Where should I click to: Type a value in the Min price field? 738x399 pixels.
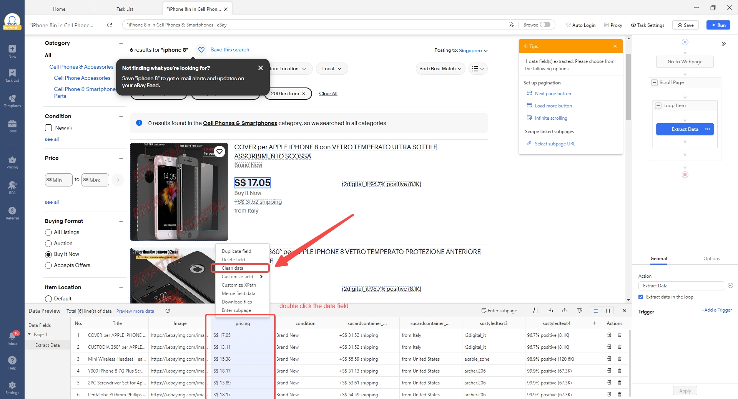tap(58, 180)
